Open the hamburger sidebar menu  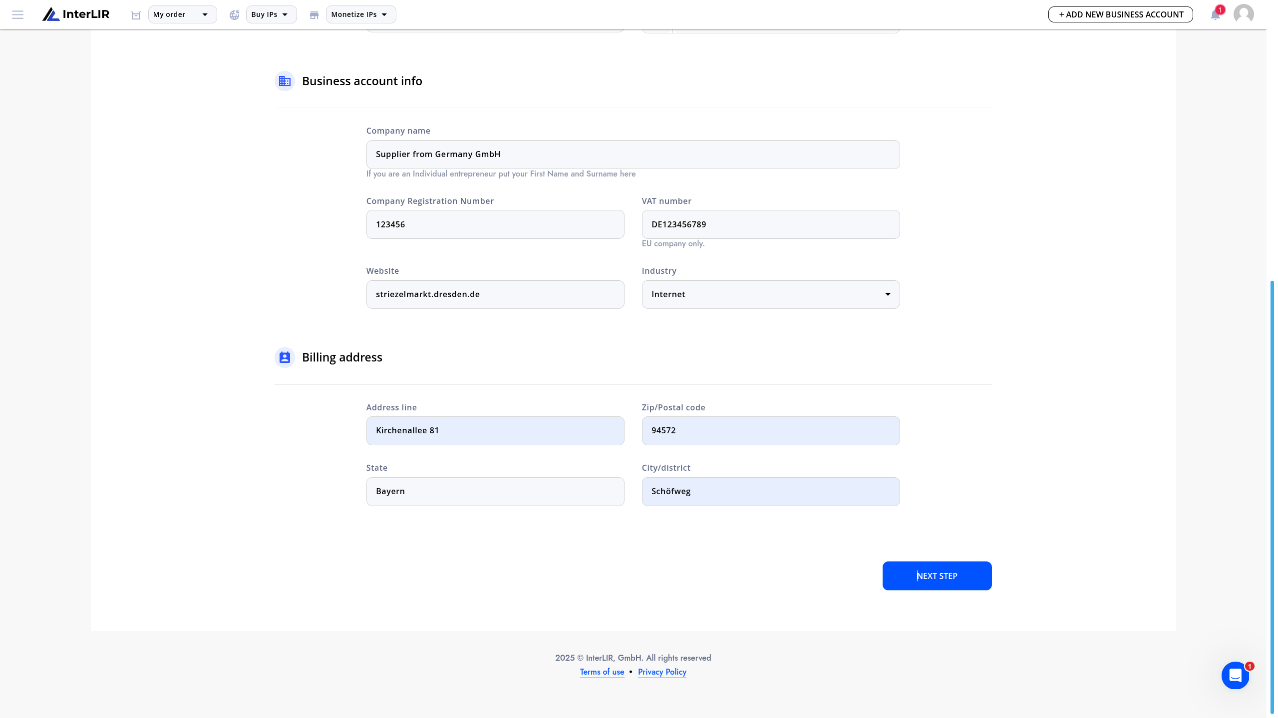coord(17,14)
